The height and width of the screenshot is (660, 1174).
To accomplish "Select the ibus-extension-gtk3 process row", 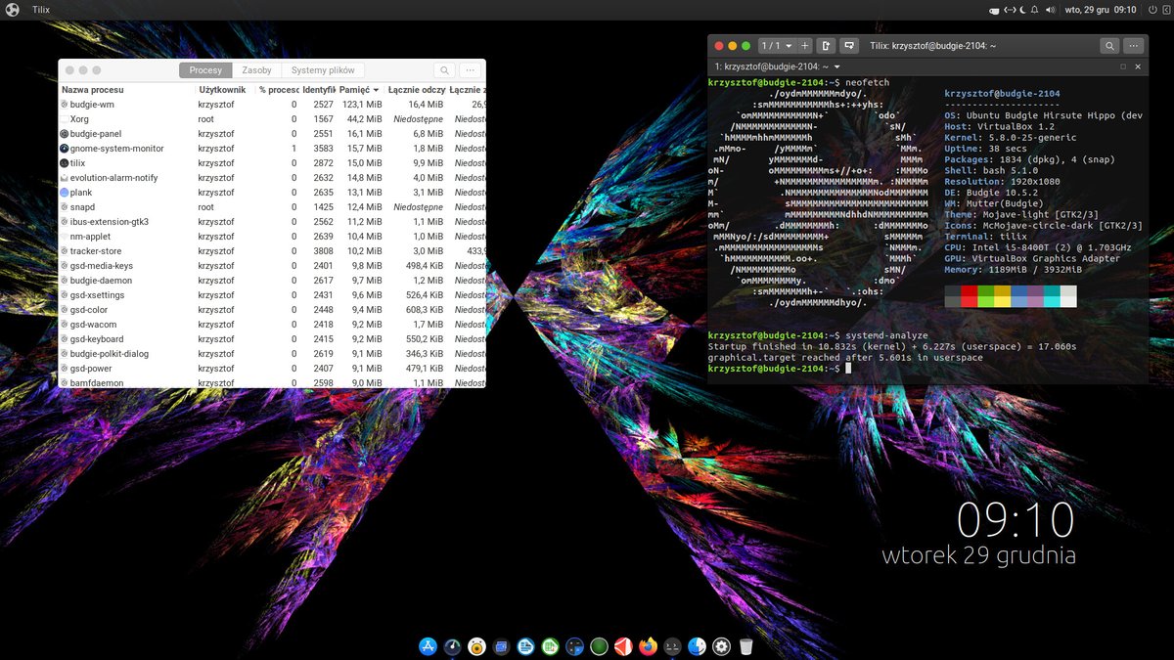I will tap(272, 222).
